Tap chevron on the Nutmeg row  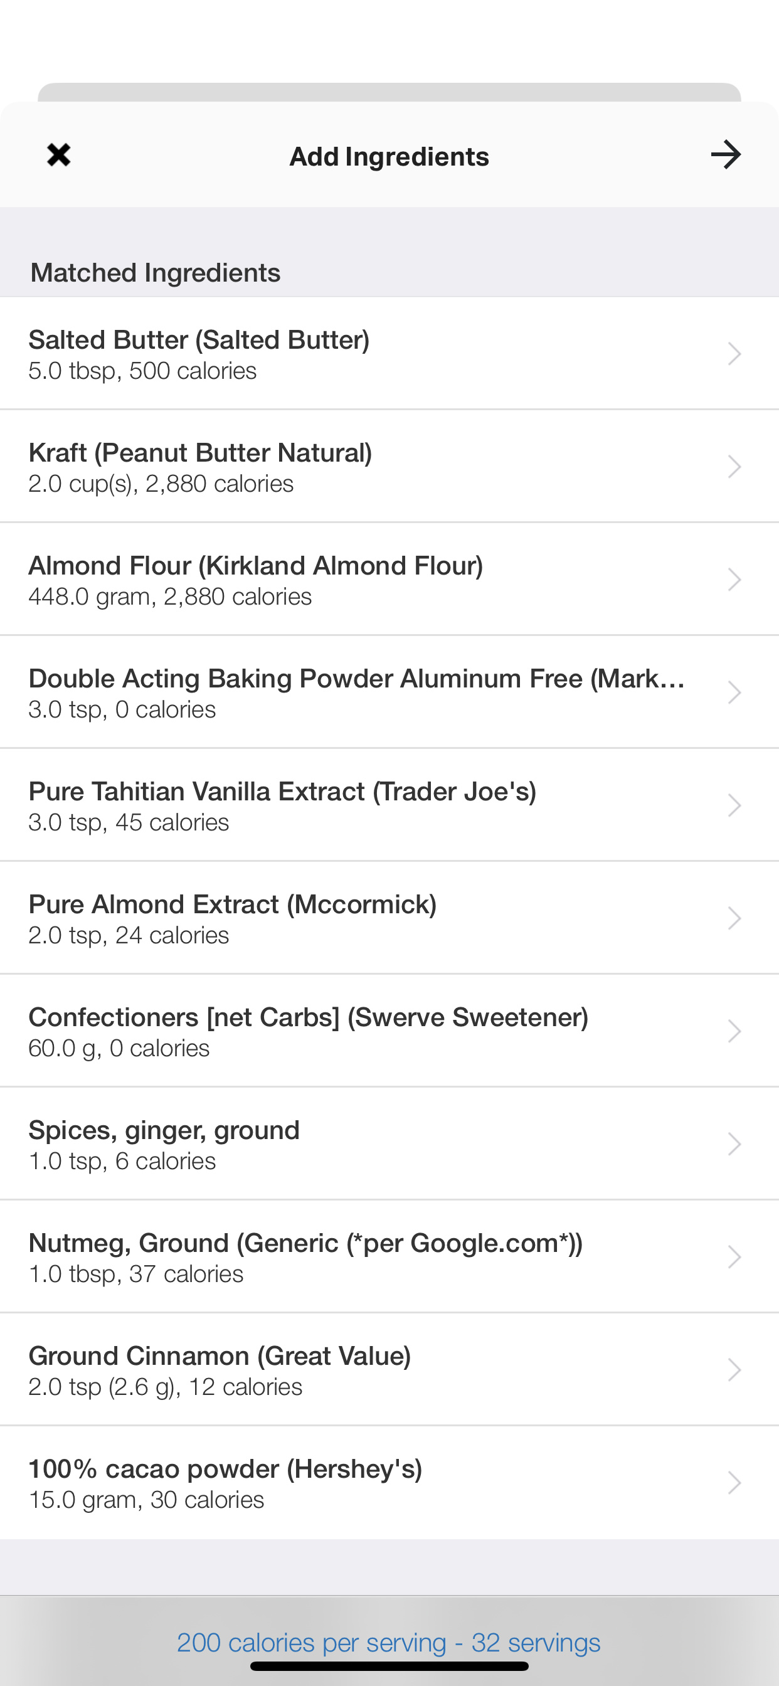coord(734,1258)
